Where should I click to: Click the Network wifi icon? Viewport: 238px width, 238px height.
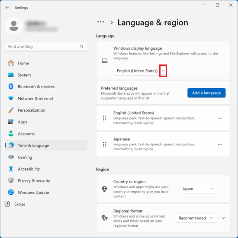11,98
